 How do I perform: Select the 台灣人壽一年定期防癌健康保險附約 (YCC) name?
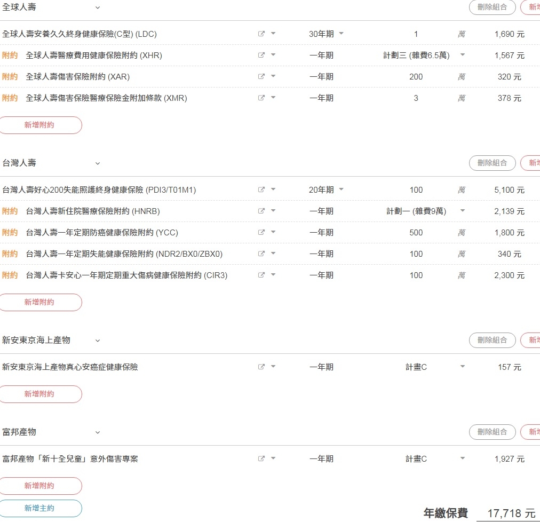[x=102, y=233]
